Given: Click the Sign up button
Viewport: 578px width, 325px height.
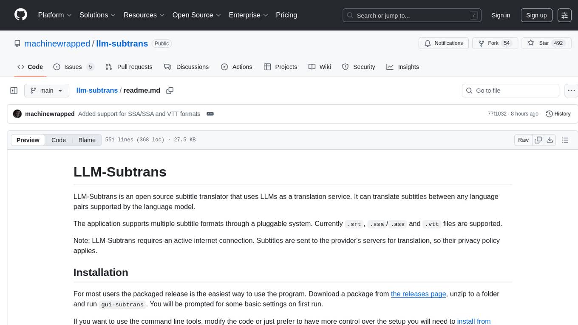Looking at the screenshot, I should click(x=536, y=15).
